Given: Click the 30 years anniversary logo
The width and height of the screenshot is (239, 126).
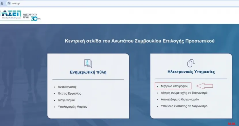Looking at the screenshot, I should (x=35, y=19).
